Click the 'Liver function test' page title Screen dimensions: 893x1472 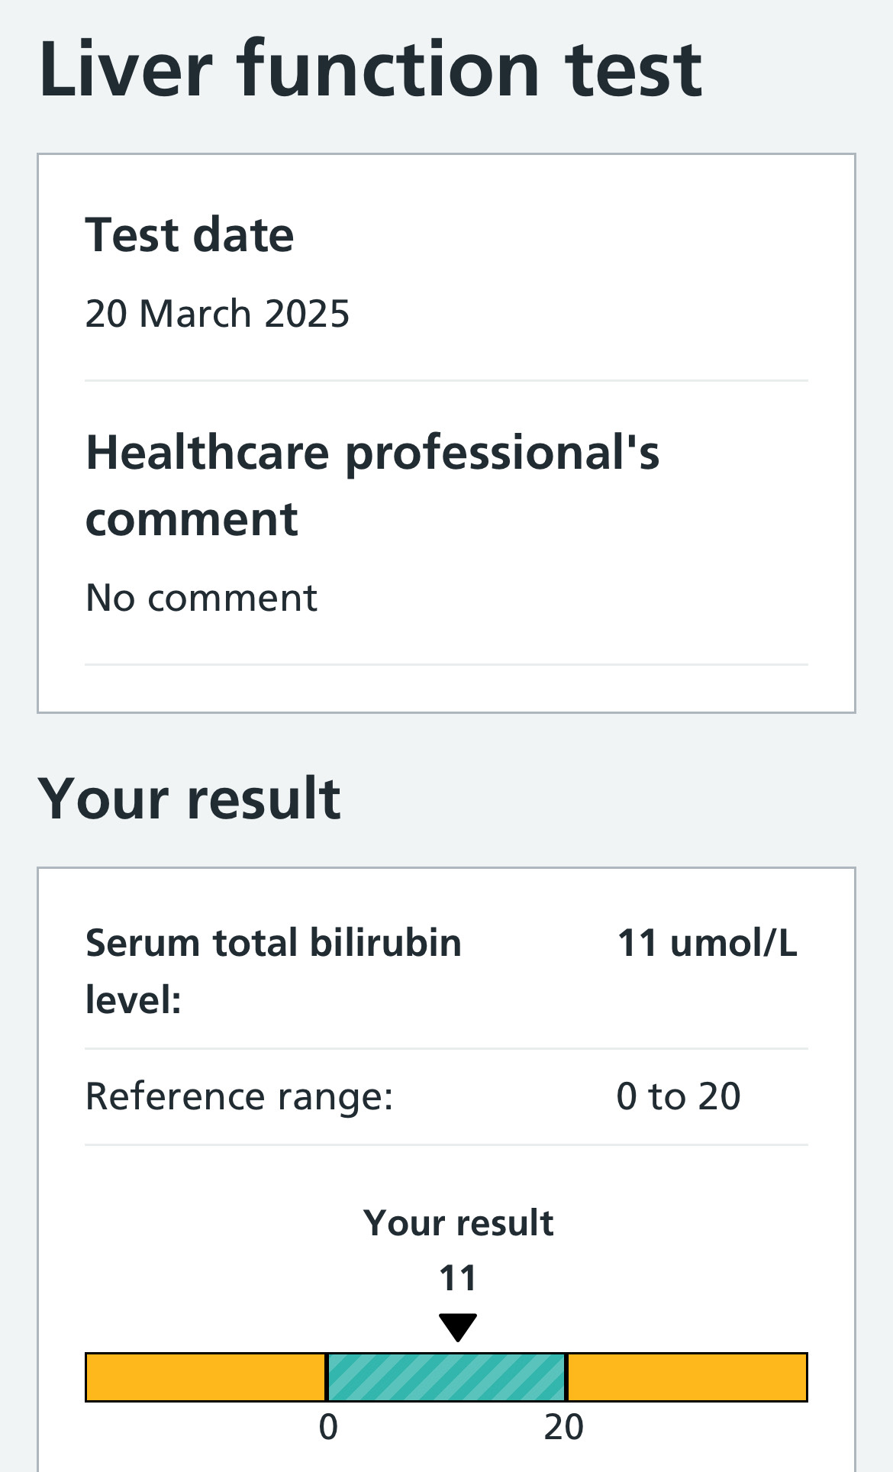[x=370, y=70]
